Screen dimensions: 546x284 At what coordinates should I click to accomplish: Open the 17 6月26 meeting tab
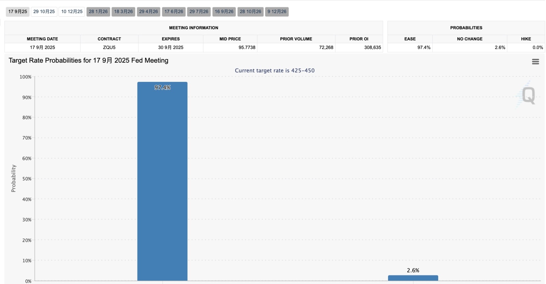pyautogui.click(x=174, y=12)
